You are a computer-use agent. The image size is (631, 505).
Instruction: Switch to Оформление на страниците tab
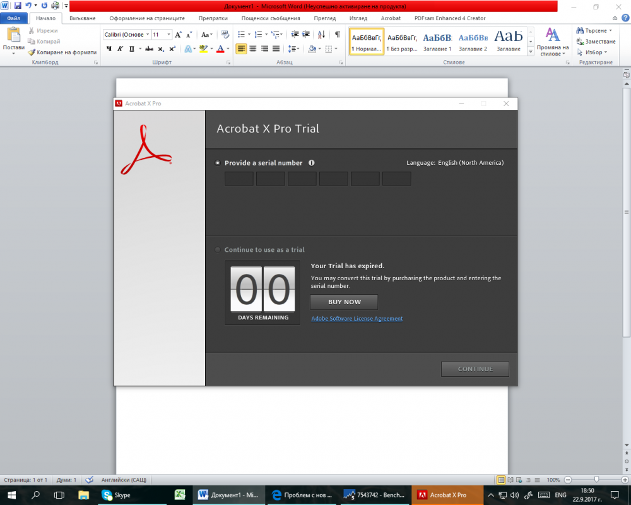pyautogui.click(x=147, y=18)
